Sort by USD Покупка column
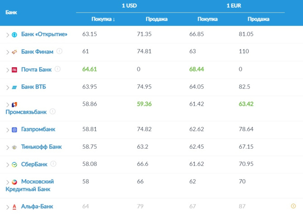303x215 pixels. click(103, 19)
